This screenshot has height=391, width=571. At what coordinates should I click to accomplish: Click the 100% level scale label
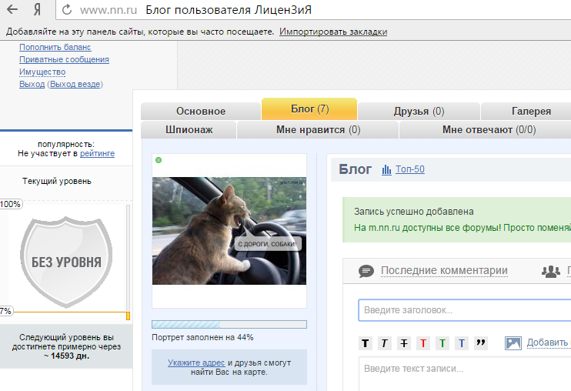point(10,204)
